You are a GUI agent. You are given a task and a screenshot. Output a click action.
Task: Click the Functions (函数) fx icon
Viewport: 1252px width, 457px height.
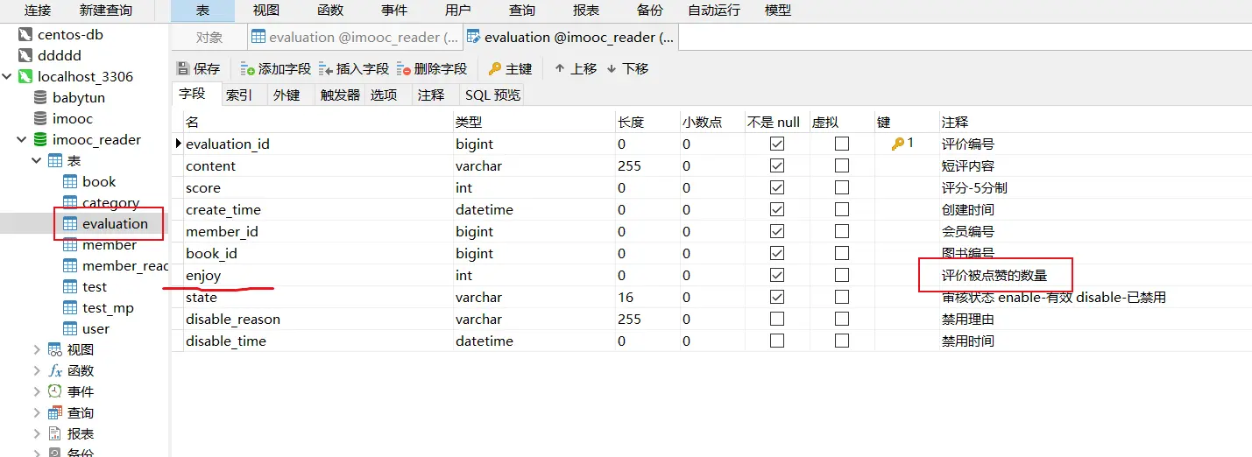[x=55, y=370]
